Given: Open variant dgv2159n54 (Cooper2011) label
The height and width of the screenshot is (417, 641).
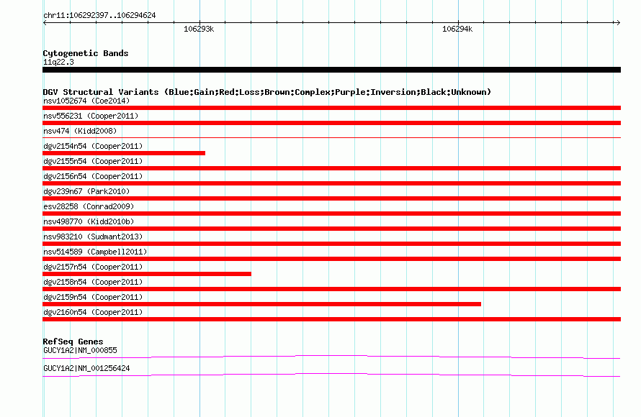Looking at the screenshot, I should [x=93, y=297].
